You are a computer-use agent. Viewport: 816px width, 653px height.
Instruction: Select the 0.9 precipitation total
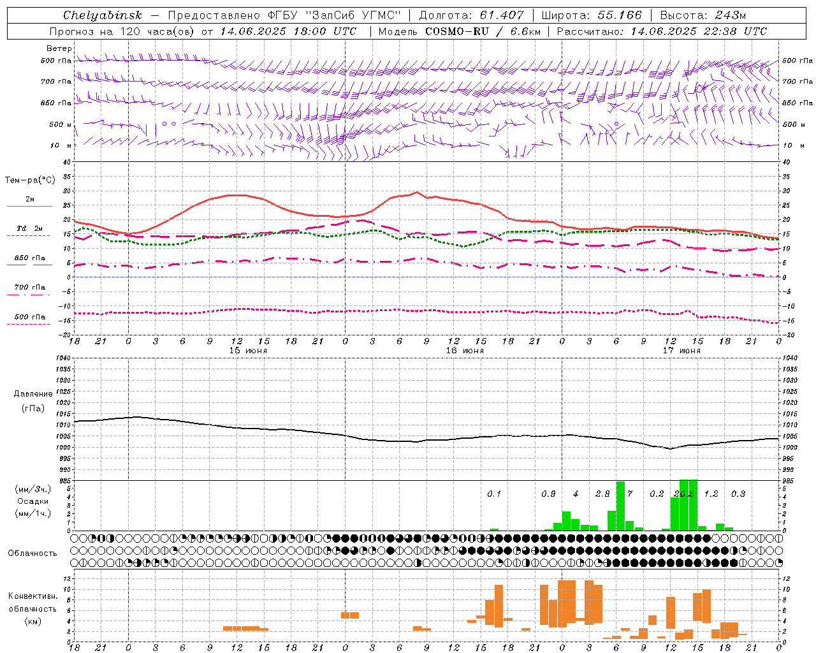pos(548,494)
